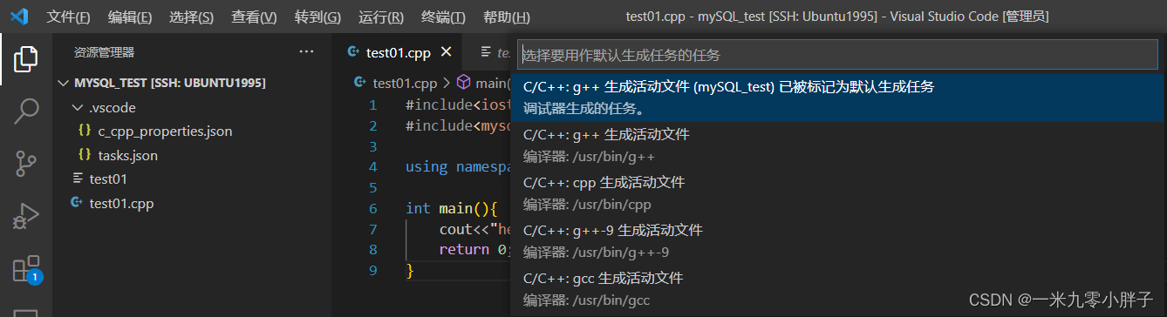Click the C++ icon in breadcrumb test01.cpp

coord(361,84)
